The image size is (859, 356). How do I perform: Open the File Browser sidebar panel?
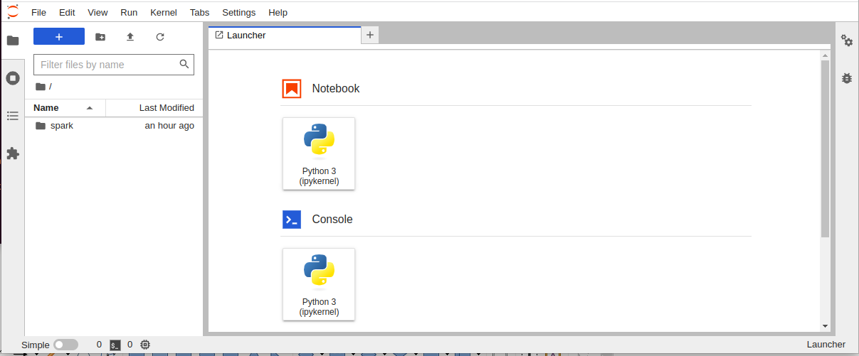13,41
